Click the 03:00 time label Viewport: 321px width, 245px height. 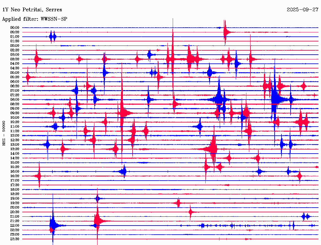pyautogui.click(x=15, y=55)
